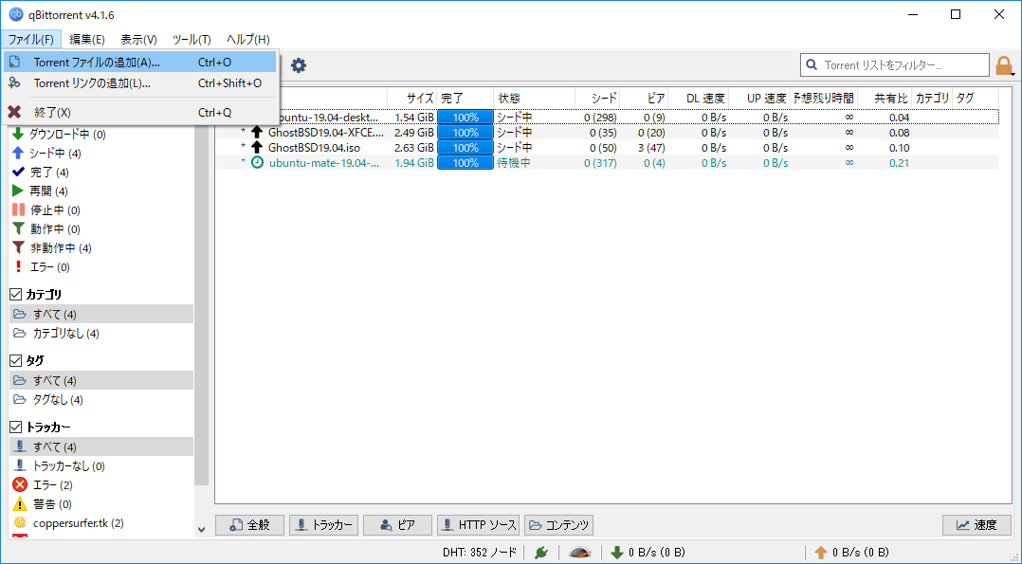Click the magnifier icon in filter box

click(x=812, y=65)
